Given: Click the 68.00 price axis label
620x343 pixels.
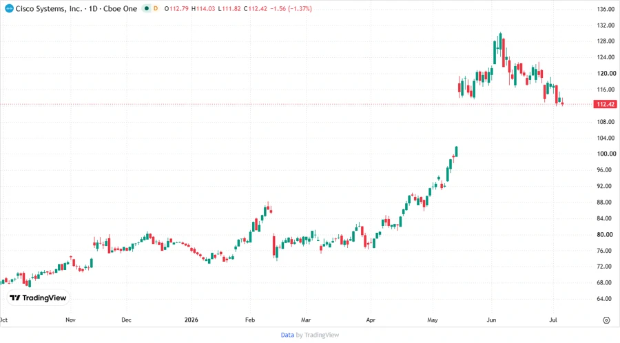Looking at the screenshot, I should tap(606, 283).
